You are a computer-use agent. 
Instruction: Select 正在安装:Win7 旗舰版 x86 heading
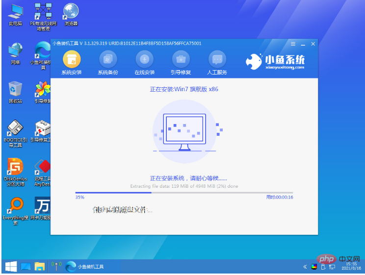[x=184, y=89]
